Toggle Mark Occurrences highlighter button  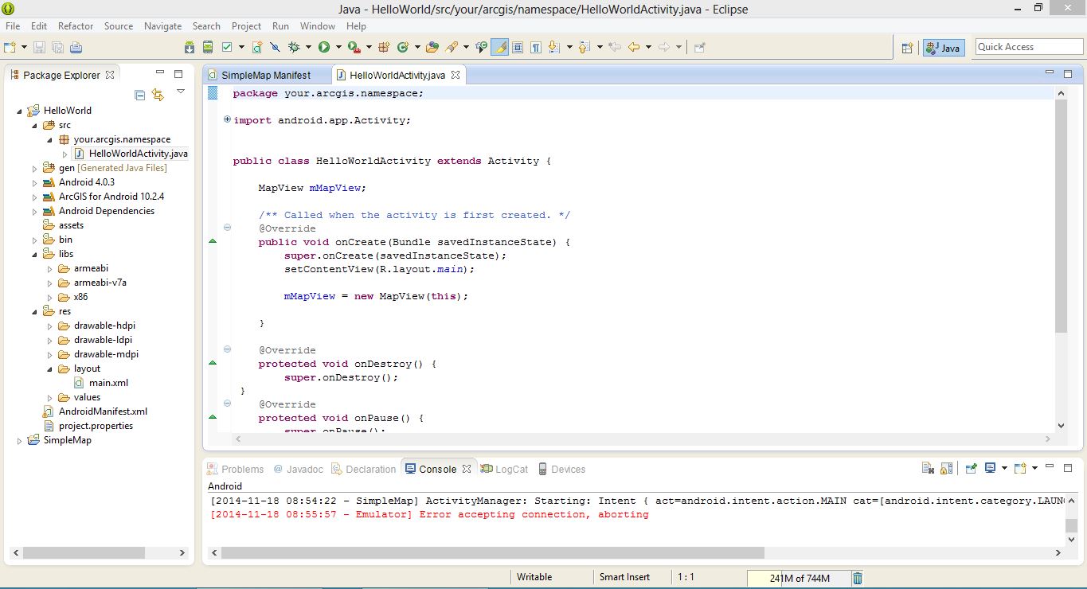[x=500, y=48]
